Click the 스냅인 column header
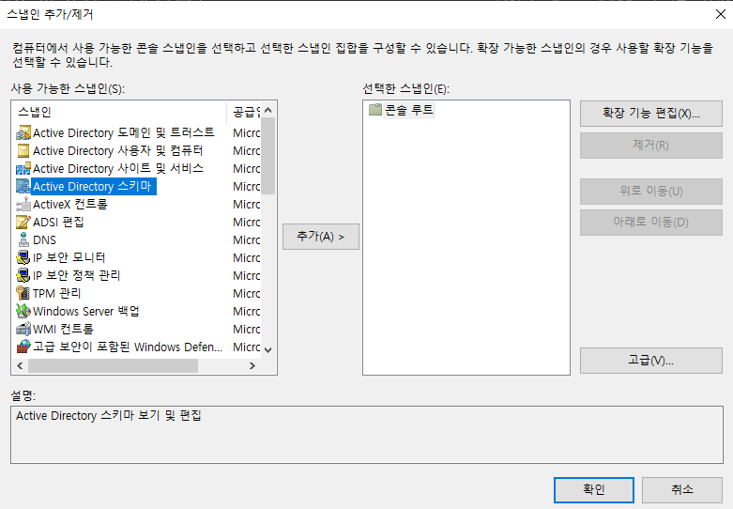Screen dimensions: 733x509 (x=119, y=113)
